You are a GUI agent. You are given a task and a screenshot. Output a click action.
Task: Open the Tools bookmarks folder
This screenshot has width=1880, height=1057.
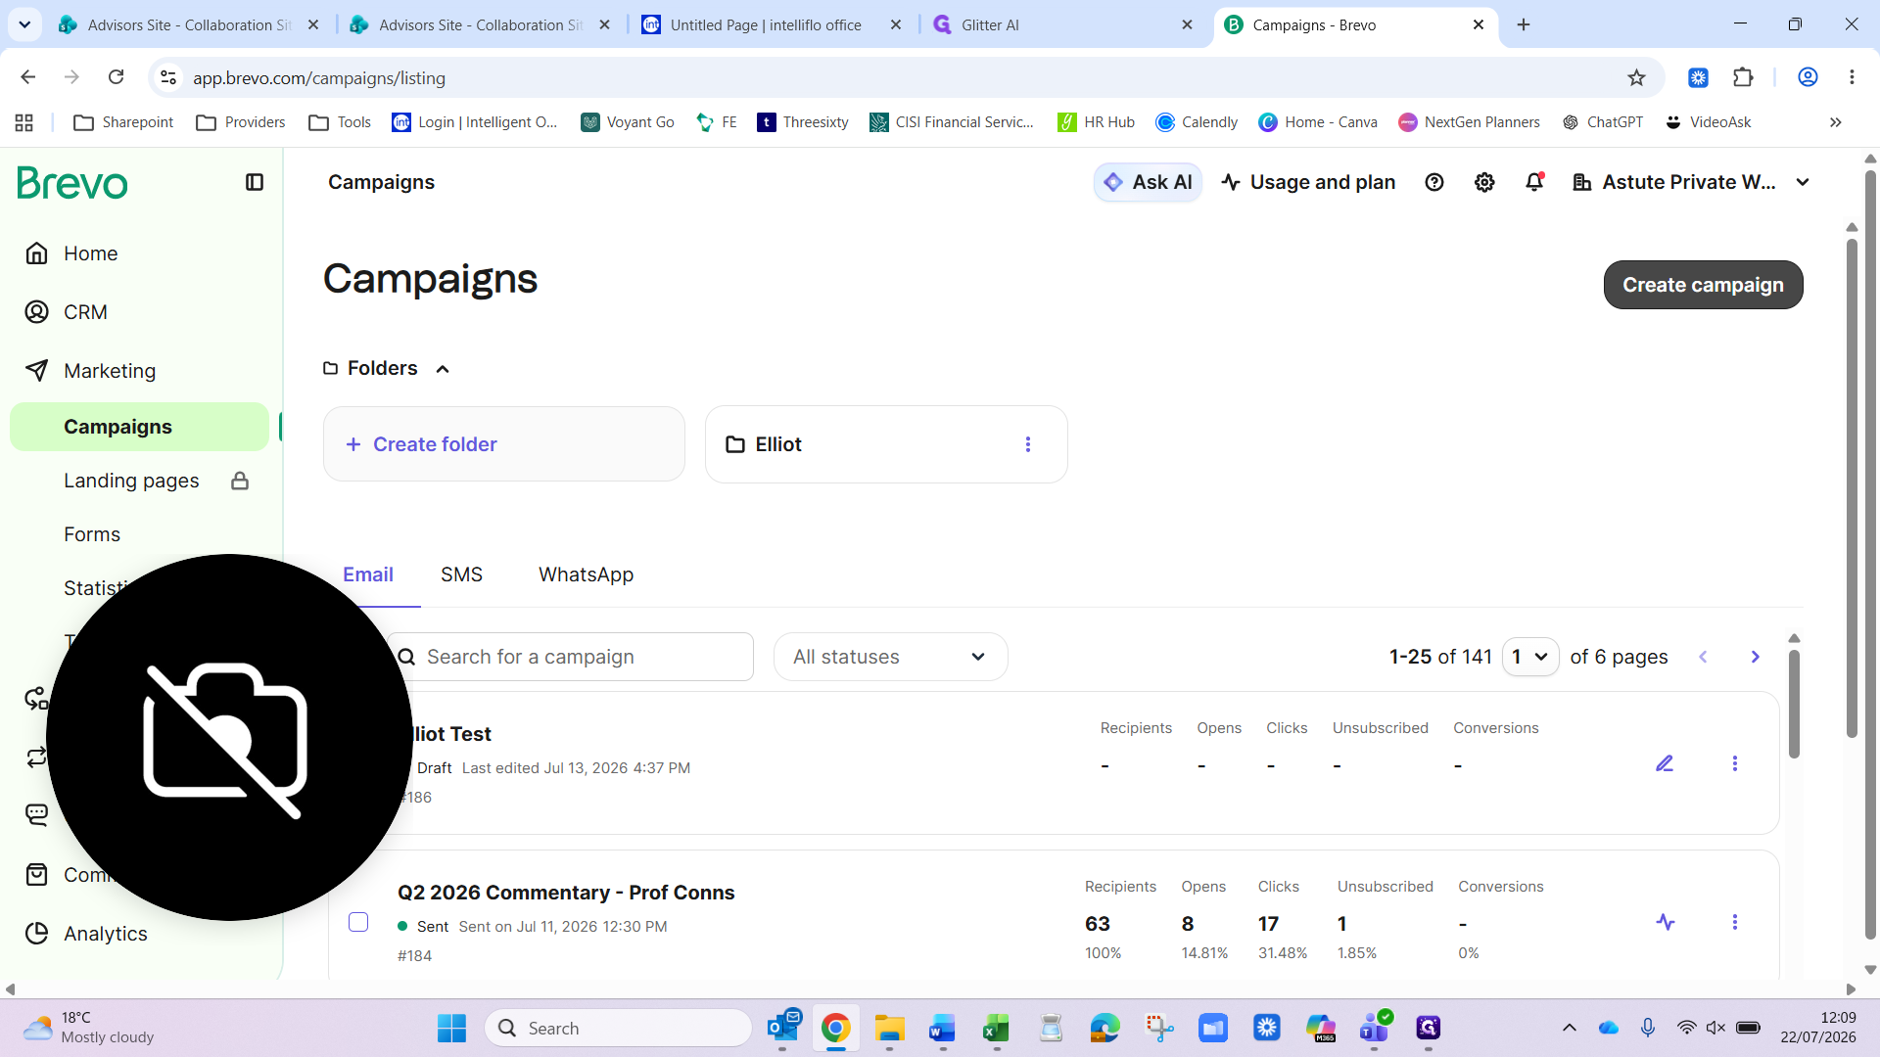[340, 122]
